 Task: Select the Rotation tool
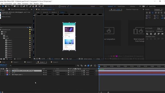click(12, 6)
